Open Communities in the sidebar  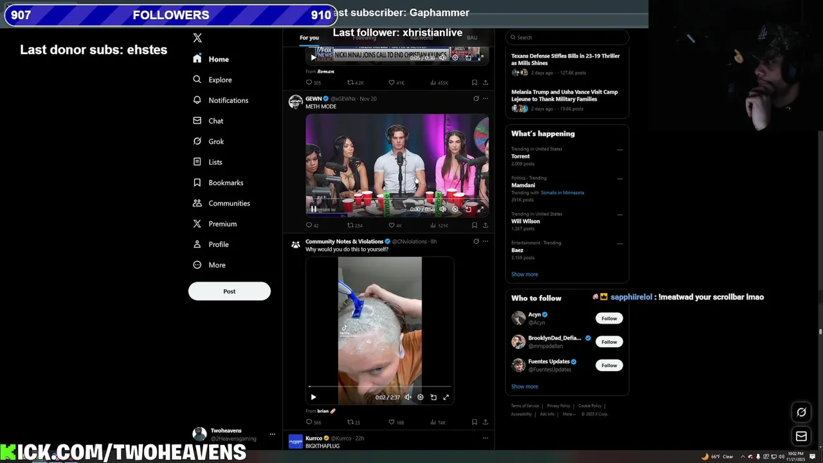tap(221, 203)
